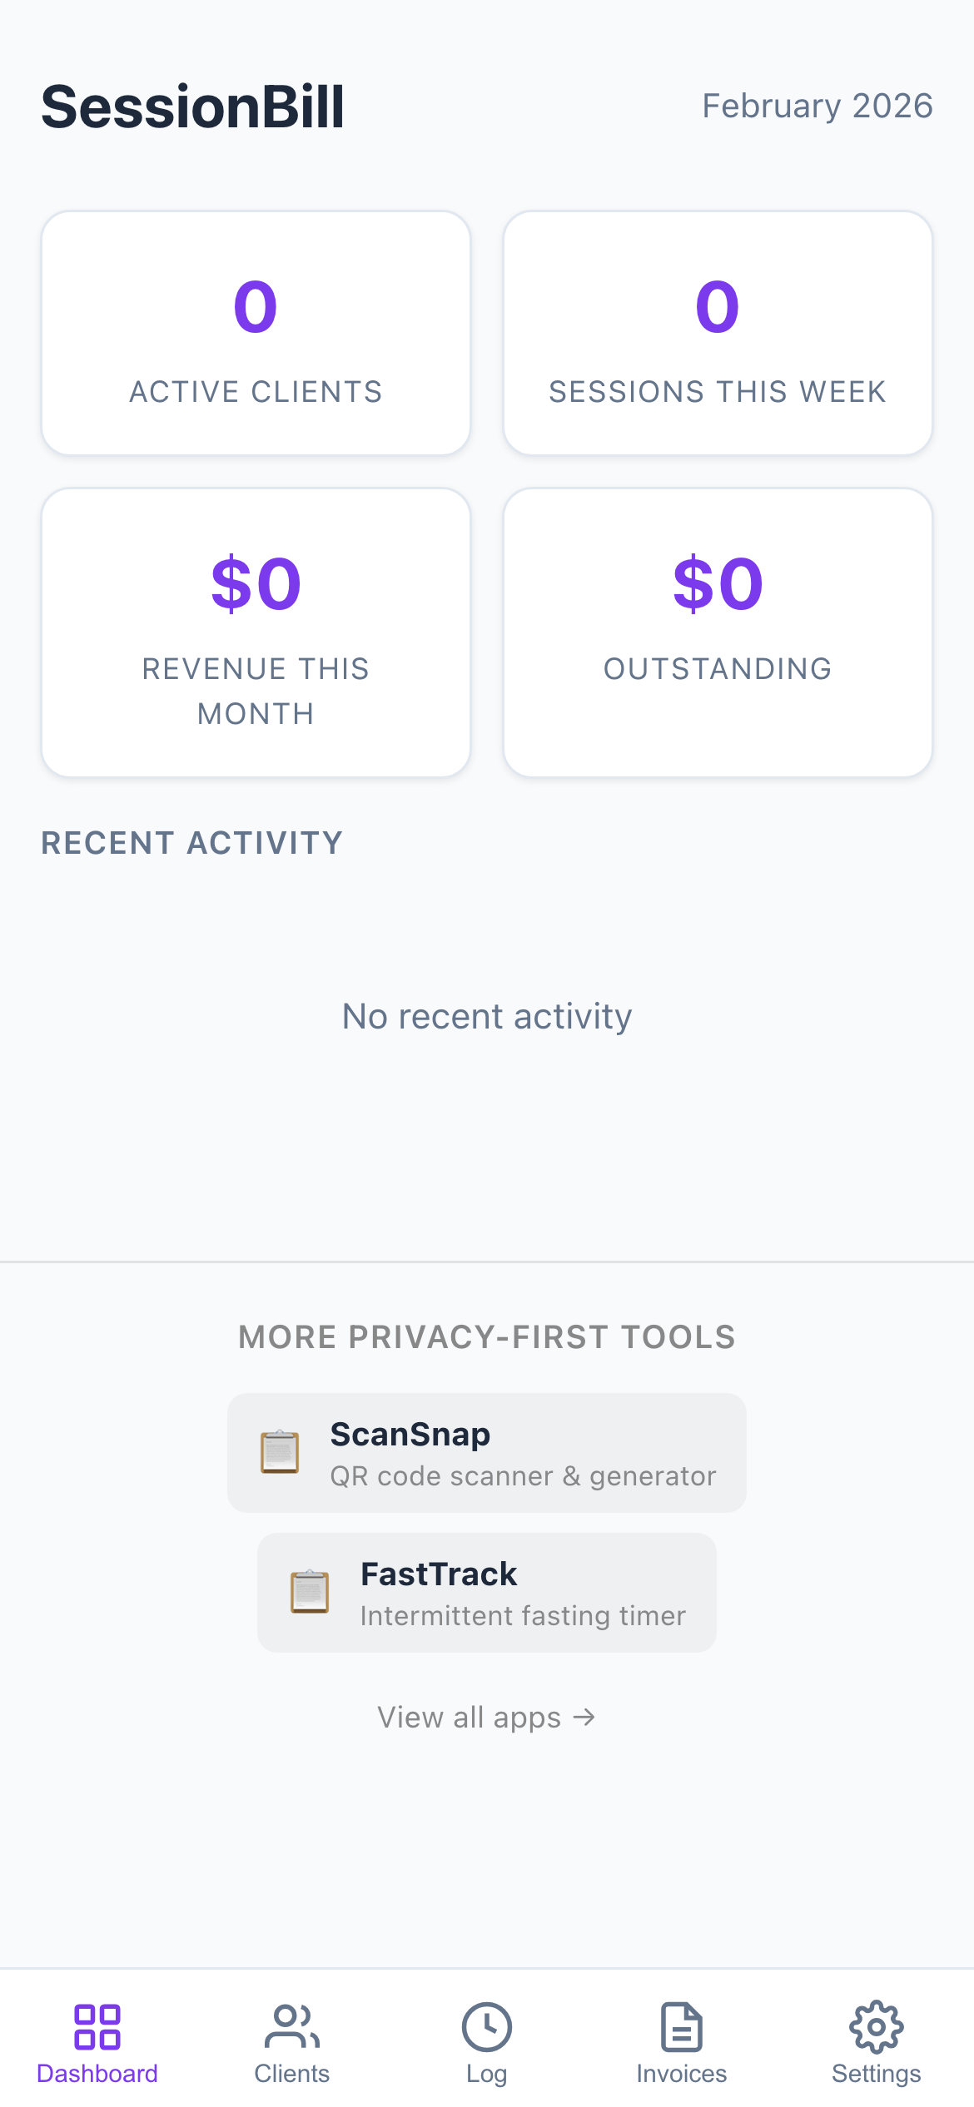Image resolution: width=974 pixels, height=2107 pixels.
Task: Tap the ScanSnap clipboard icon
Action: (x=281, y=1451)
